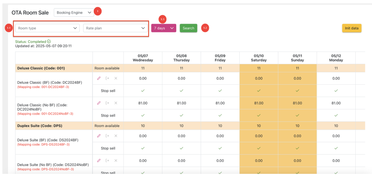Toggle stop sell check for Deluxe Classic (BF) on 05/07
The height and width of the screenshot is (175, 372).
[x=143, y=91]
